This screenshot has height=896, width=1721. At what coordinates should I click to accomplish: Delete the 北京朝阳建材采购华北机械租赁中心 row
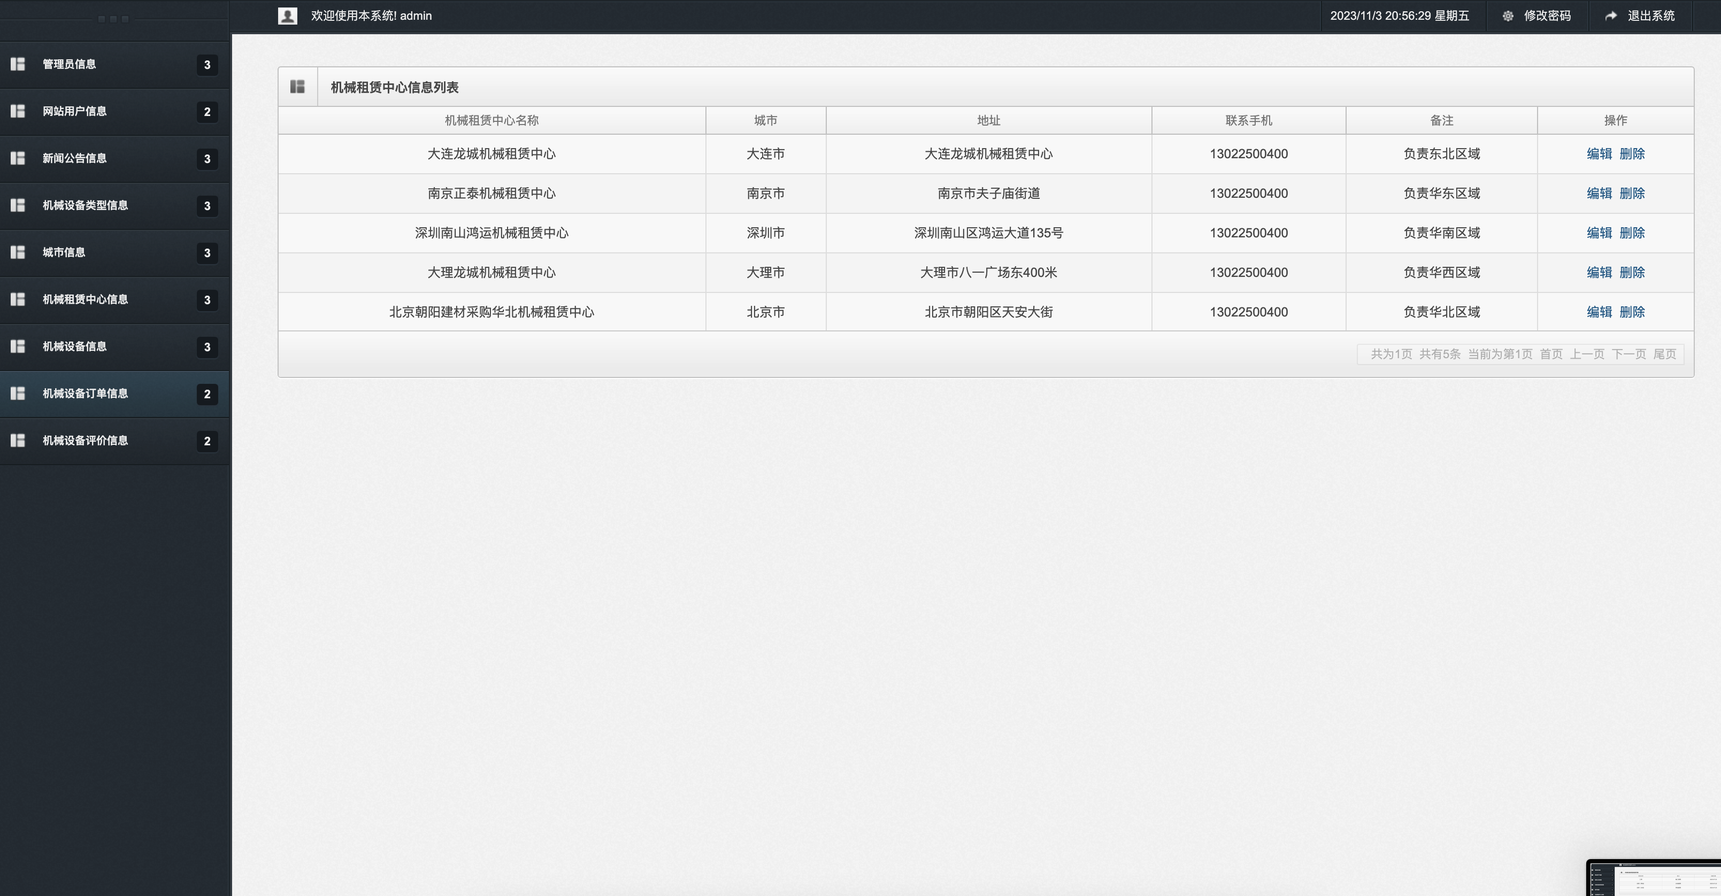click(x=1632, y=312)
